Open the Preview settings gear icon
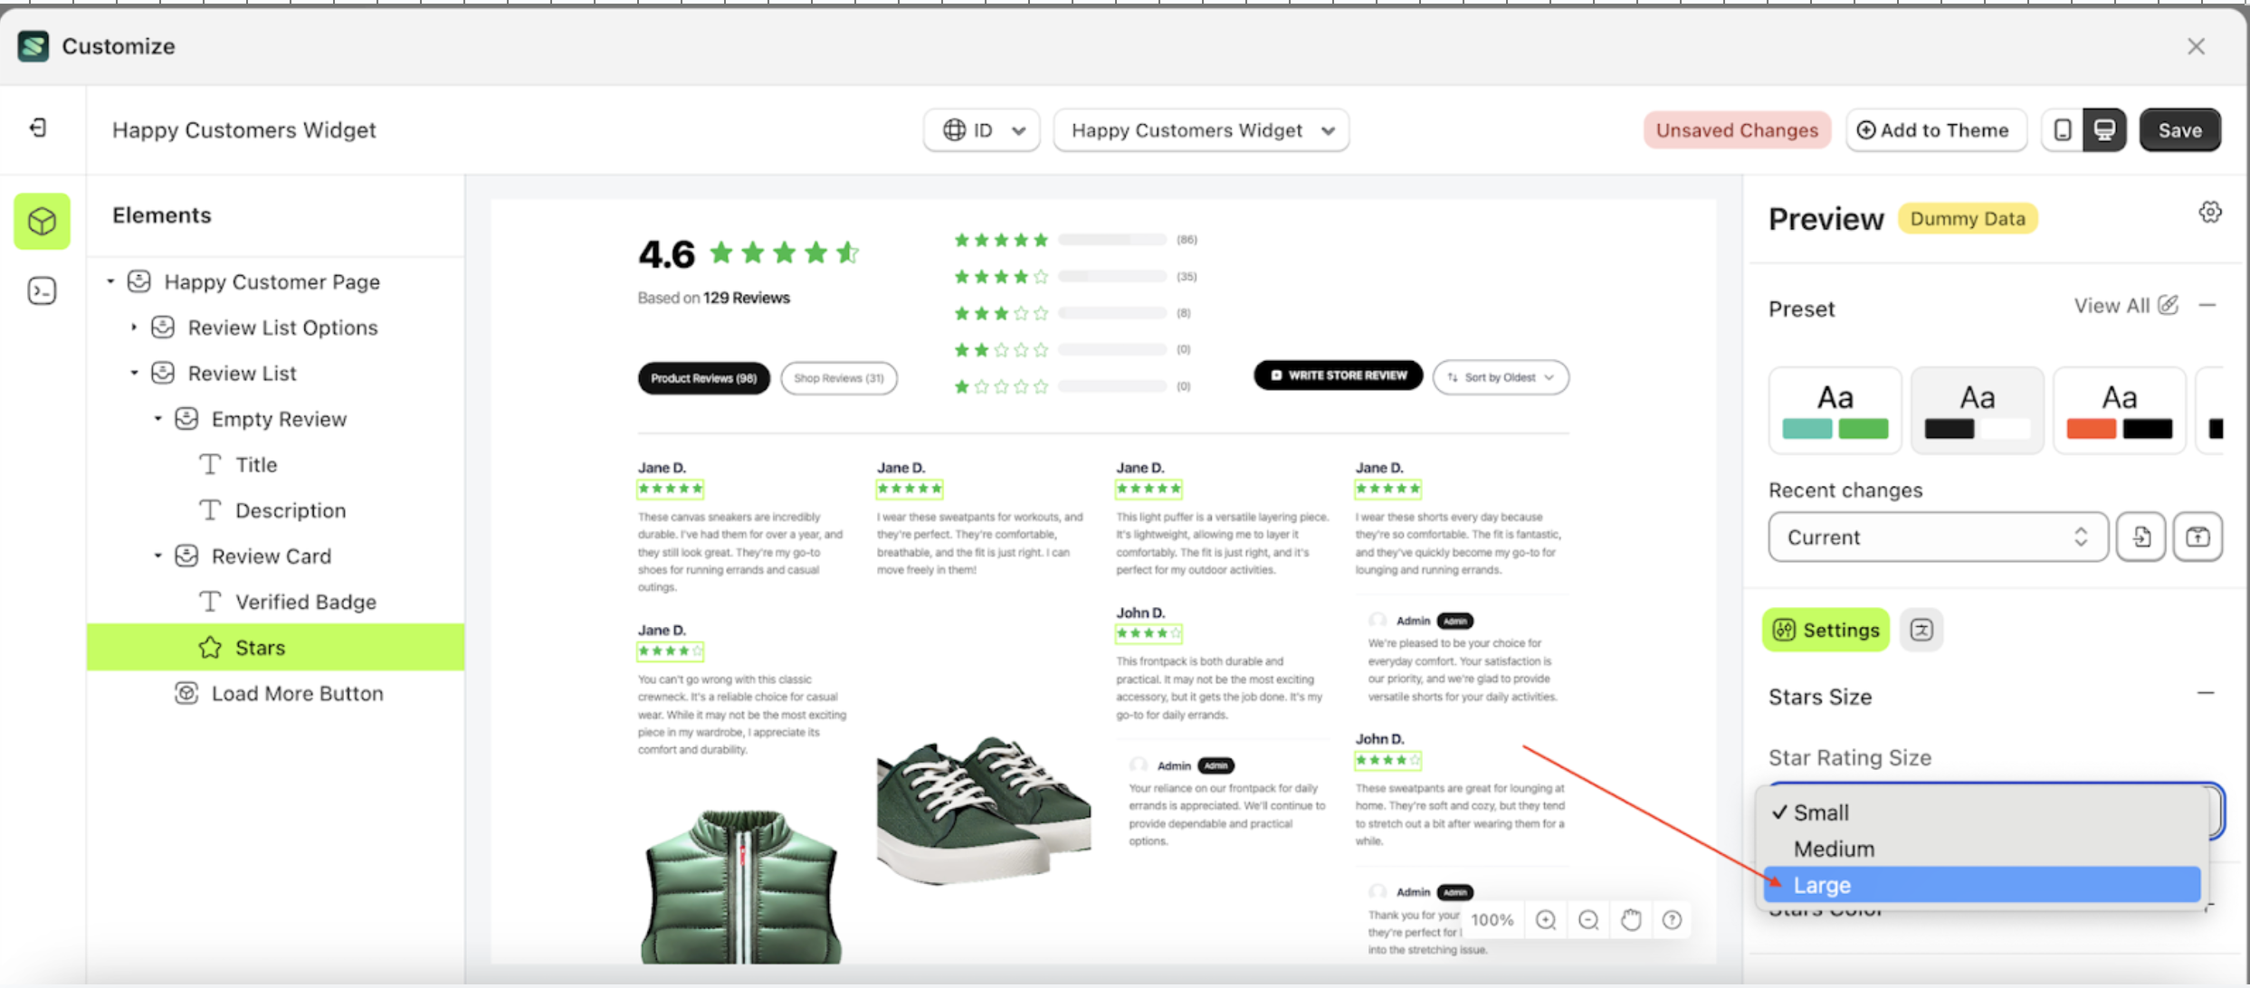This screenshot has width=2250, height=988. [x=2211, y=211]
